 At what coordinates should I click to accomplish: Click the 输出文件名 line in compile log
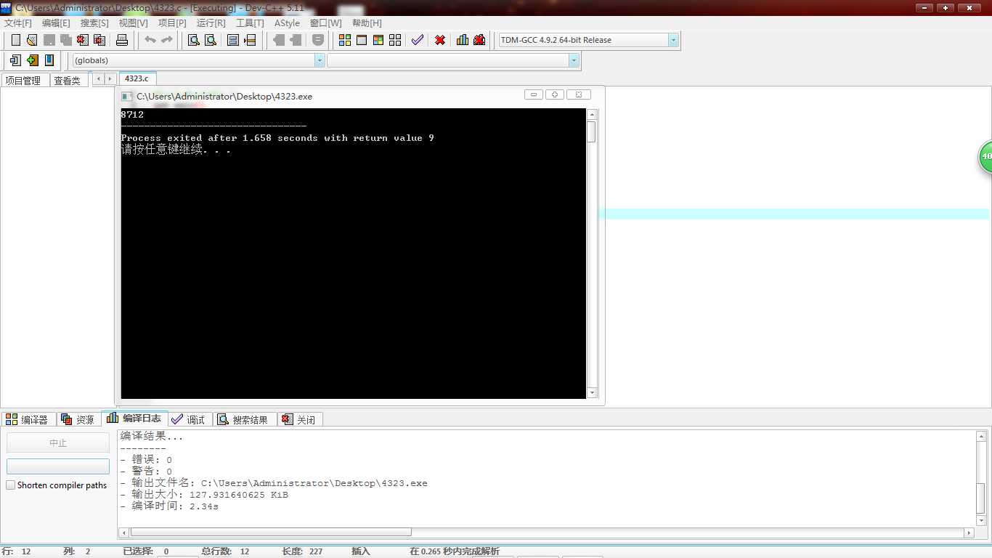(274, 483)
